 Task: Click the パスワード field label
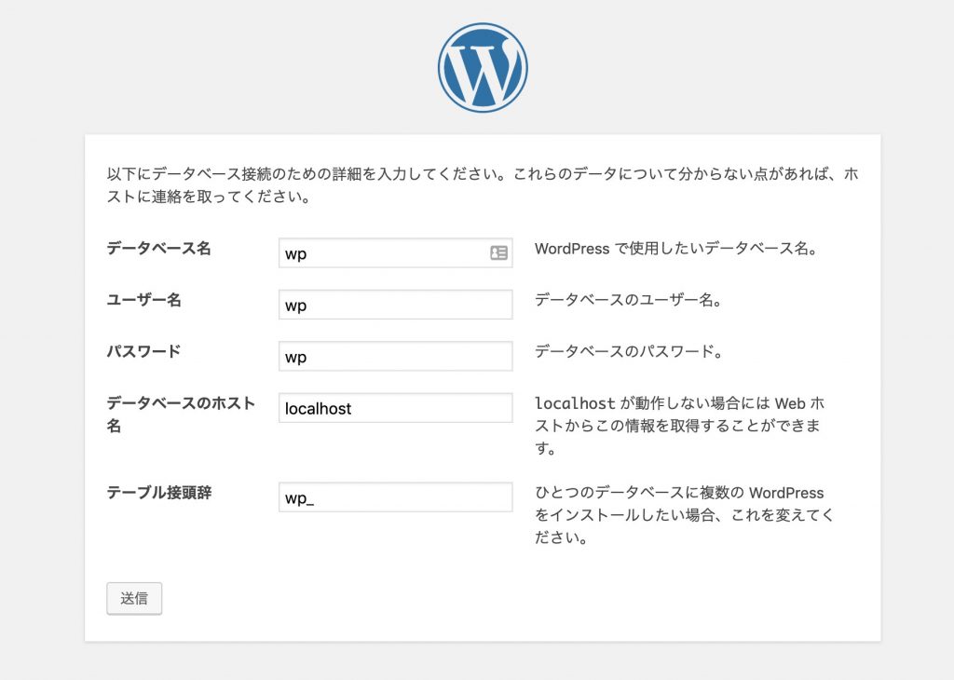pos(143,351)
